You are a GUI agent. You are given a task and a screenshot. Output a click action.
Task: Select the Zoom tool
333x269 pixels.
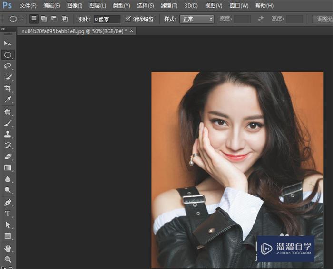(x=8, y=259)
